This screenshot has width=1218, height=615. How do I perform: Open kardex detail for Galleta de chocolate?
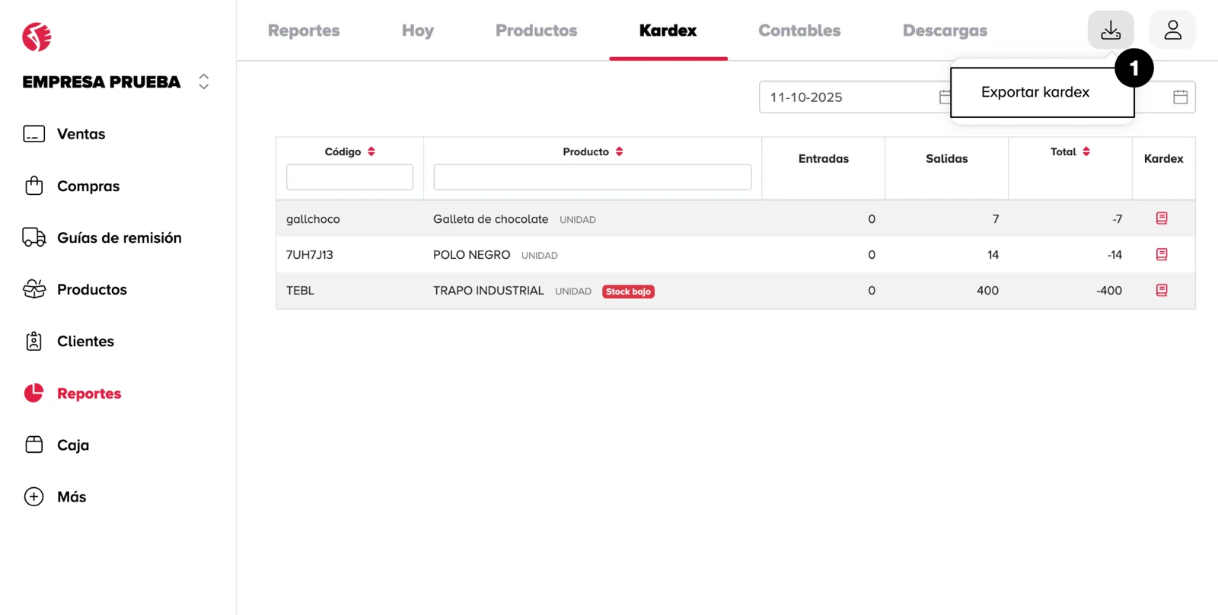tap(1162, 218)
